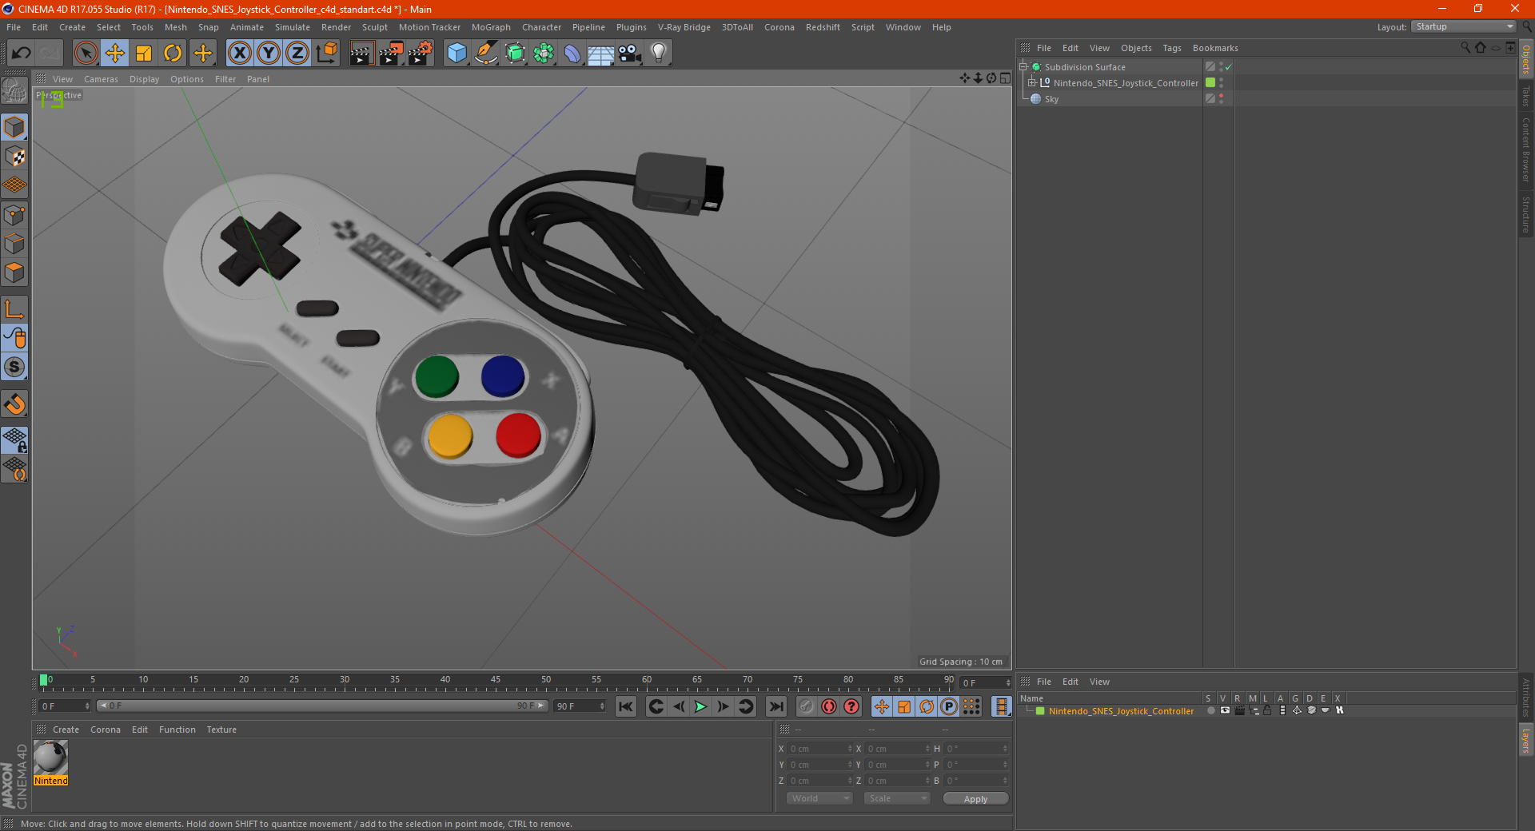Open the Layout Startup dropdown
The image size is (1535, 831).
click(x=1464, y=27)
